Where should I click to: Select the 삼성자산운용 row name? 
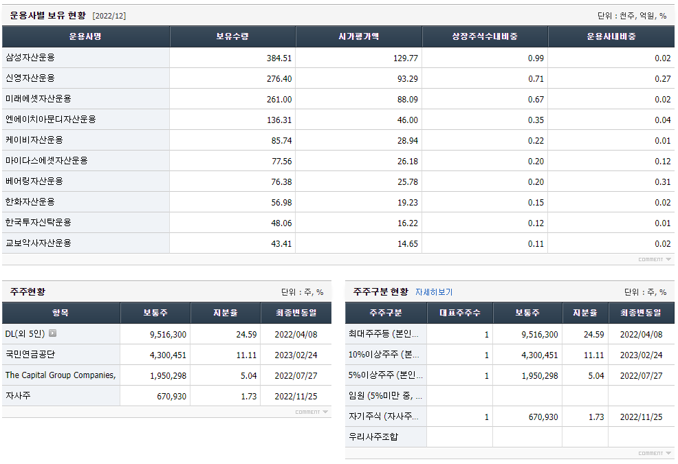[30, 58]
